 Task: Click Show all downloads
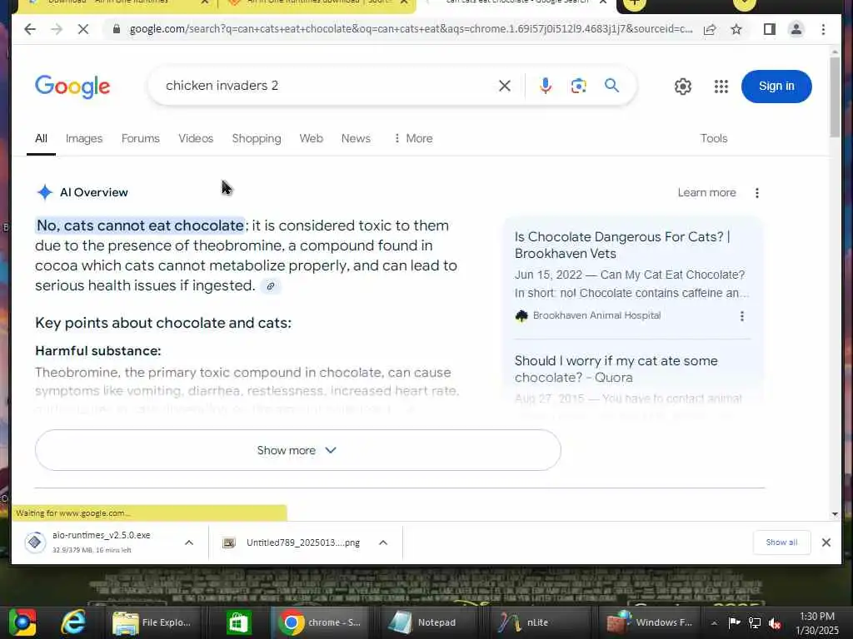(781, 542)
